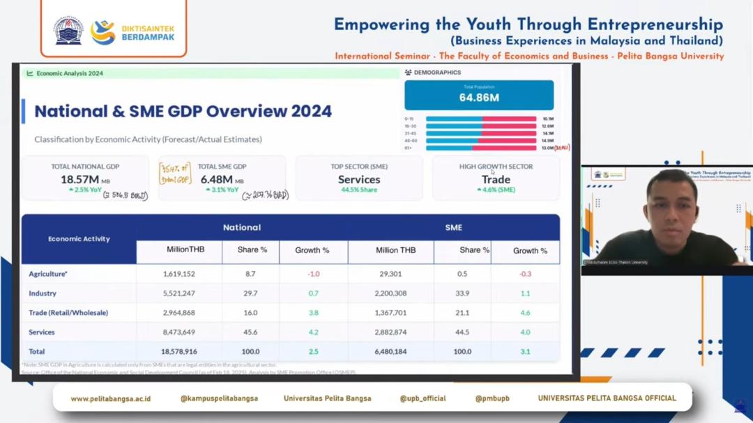Click the @upb_official handle
This screenshot has width=753, height=423.
pyautogui.click(x=423, y=399)
